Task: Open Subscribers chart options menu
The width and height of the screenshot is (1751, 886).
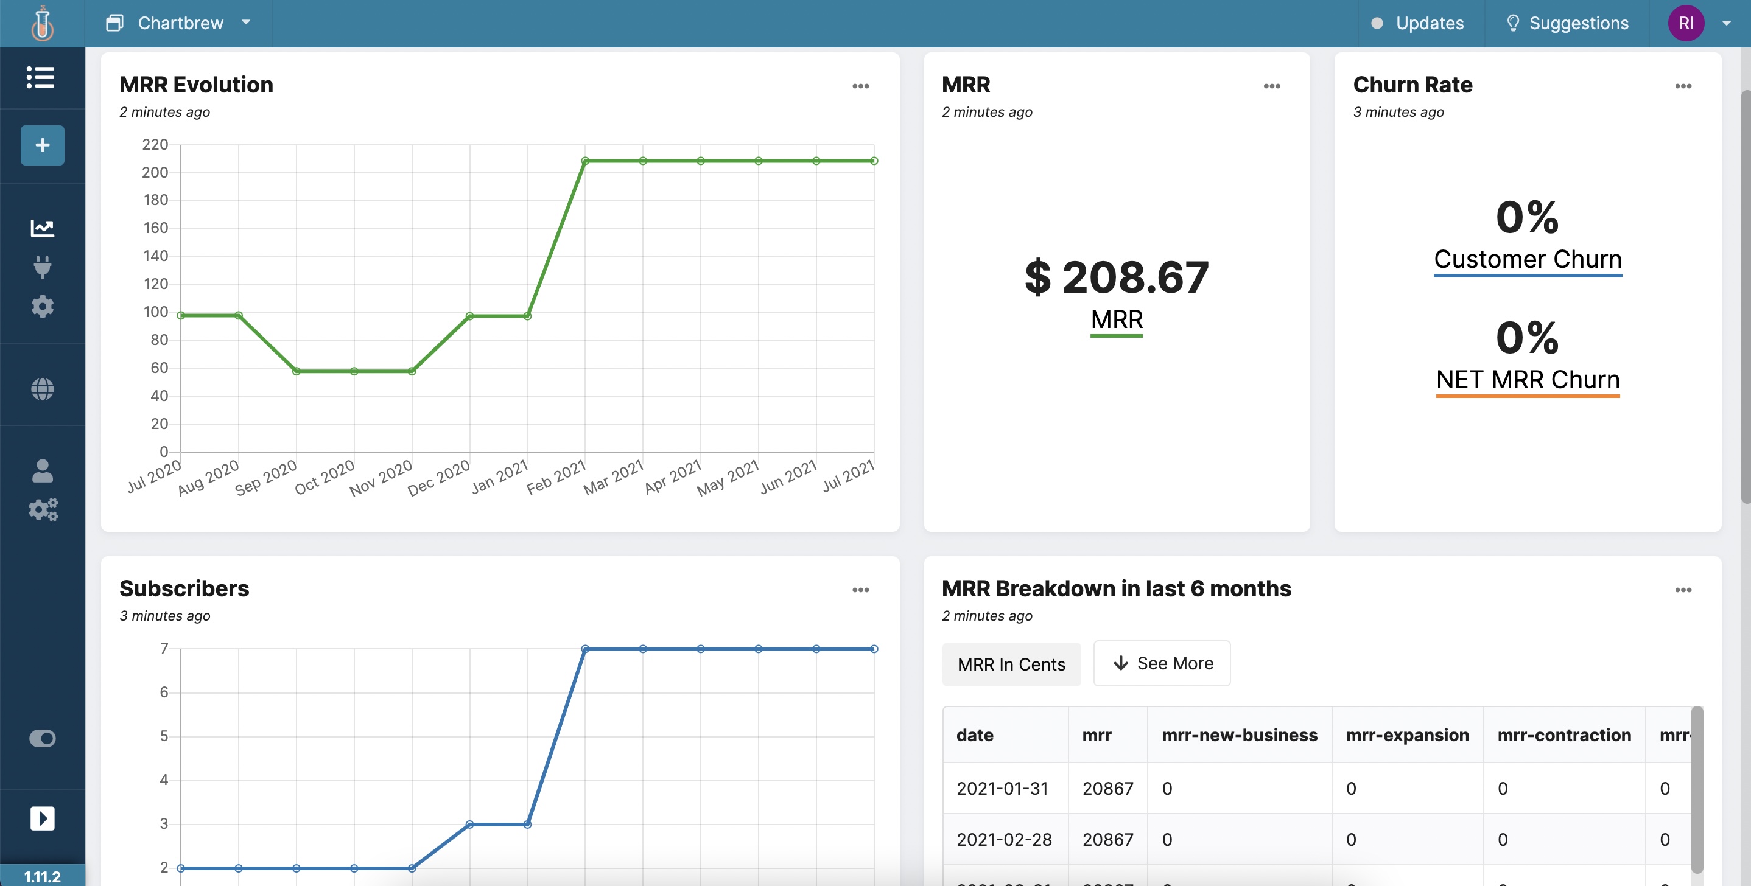Action: pyautogui.click(x=860, y=590)
